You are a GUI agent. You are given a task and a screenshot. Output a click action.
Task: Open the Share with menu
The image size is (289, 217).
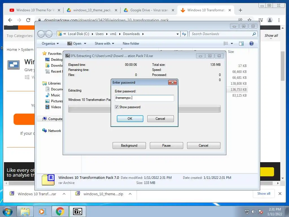[x=104, y=44]
